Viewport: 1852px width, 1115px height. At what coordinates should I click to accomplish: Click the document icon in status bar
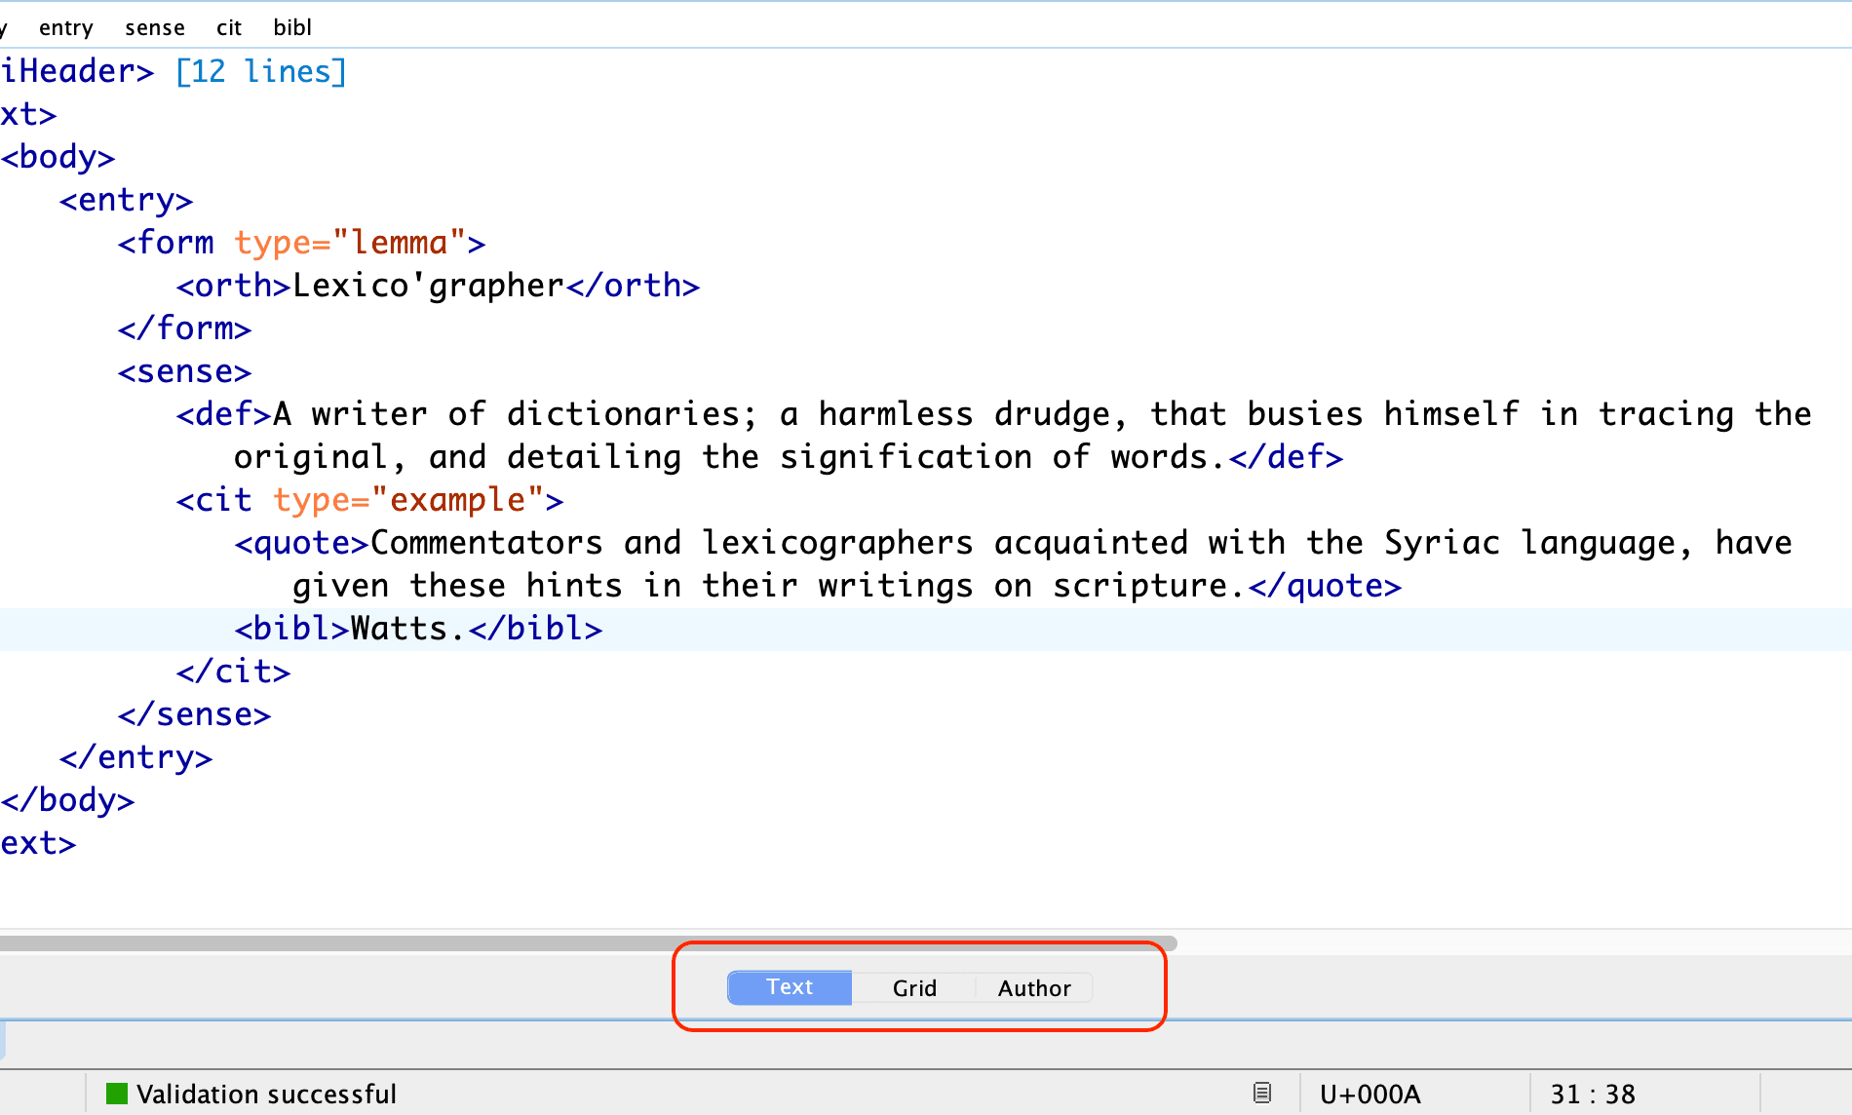1261,1094
